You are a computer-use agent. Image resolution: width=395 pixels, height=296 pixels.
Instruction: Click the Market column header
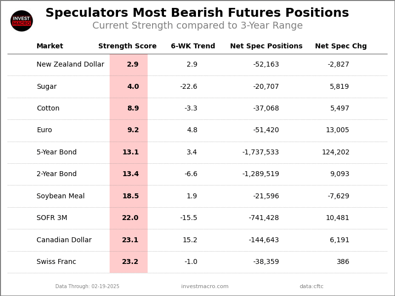click(x=50, y=46)
